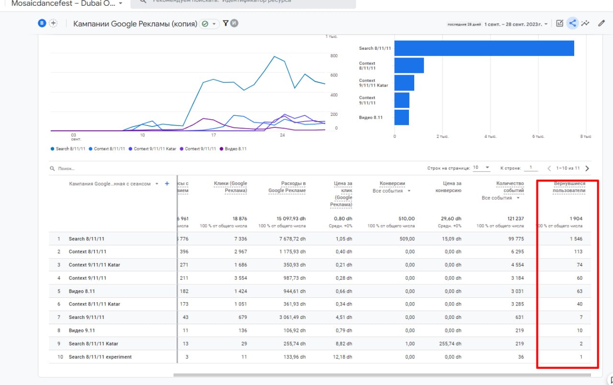Click the pencil edit report icon
The width and height of the screenshot is (613, 385).
(602, 23)
